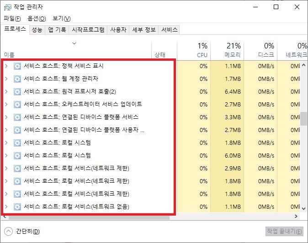Expand 서비스 호스트: 원격 프로시저 호출(2)
Screen dimensions: 308x243
[6, 92]
